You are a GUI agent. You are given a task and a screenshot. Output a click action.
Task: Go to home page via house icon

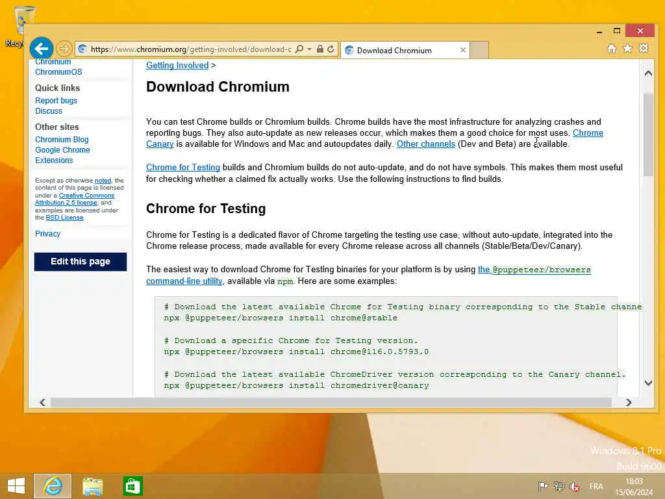tap(612, 48)
